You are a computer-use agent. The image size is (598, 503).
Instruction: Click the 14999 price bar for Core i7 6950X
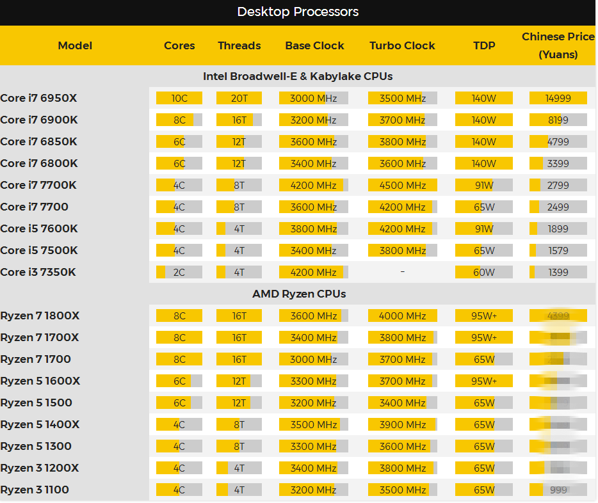pyautogui.click(x=558, y=98)
